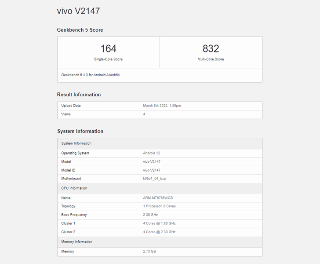Click Geekbench 5.4.3 for Android AArch64 text

pos(91,75)
